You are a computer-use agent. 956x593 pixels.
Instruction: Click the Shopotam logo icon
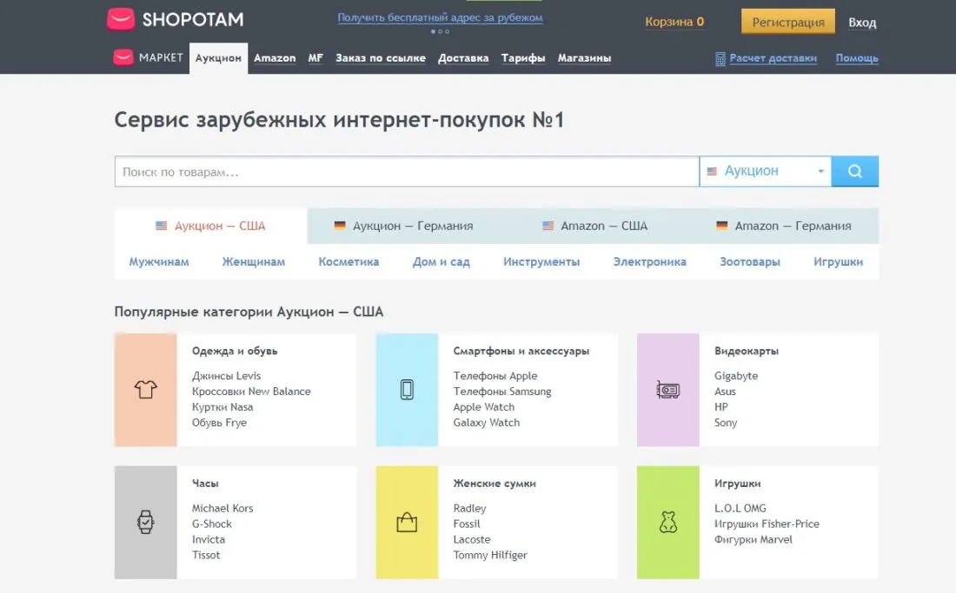click(120, 18)
